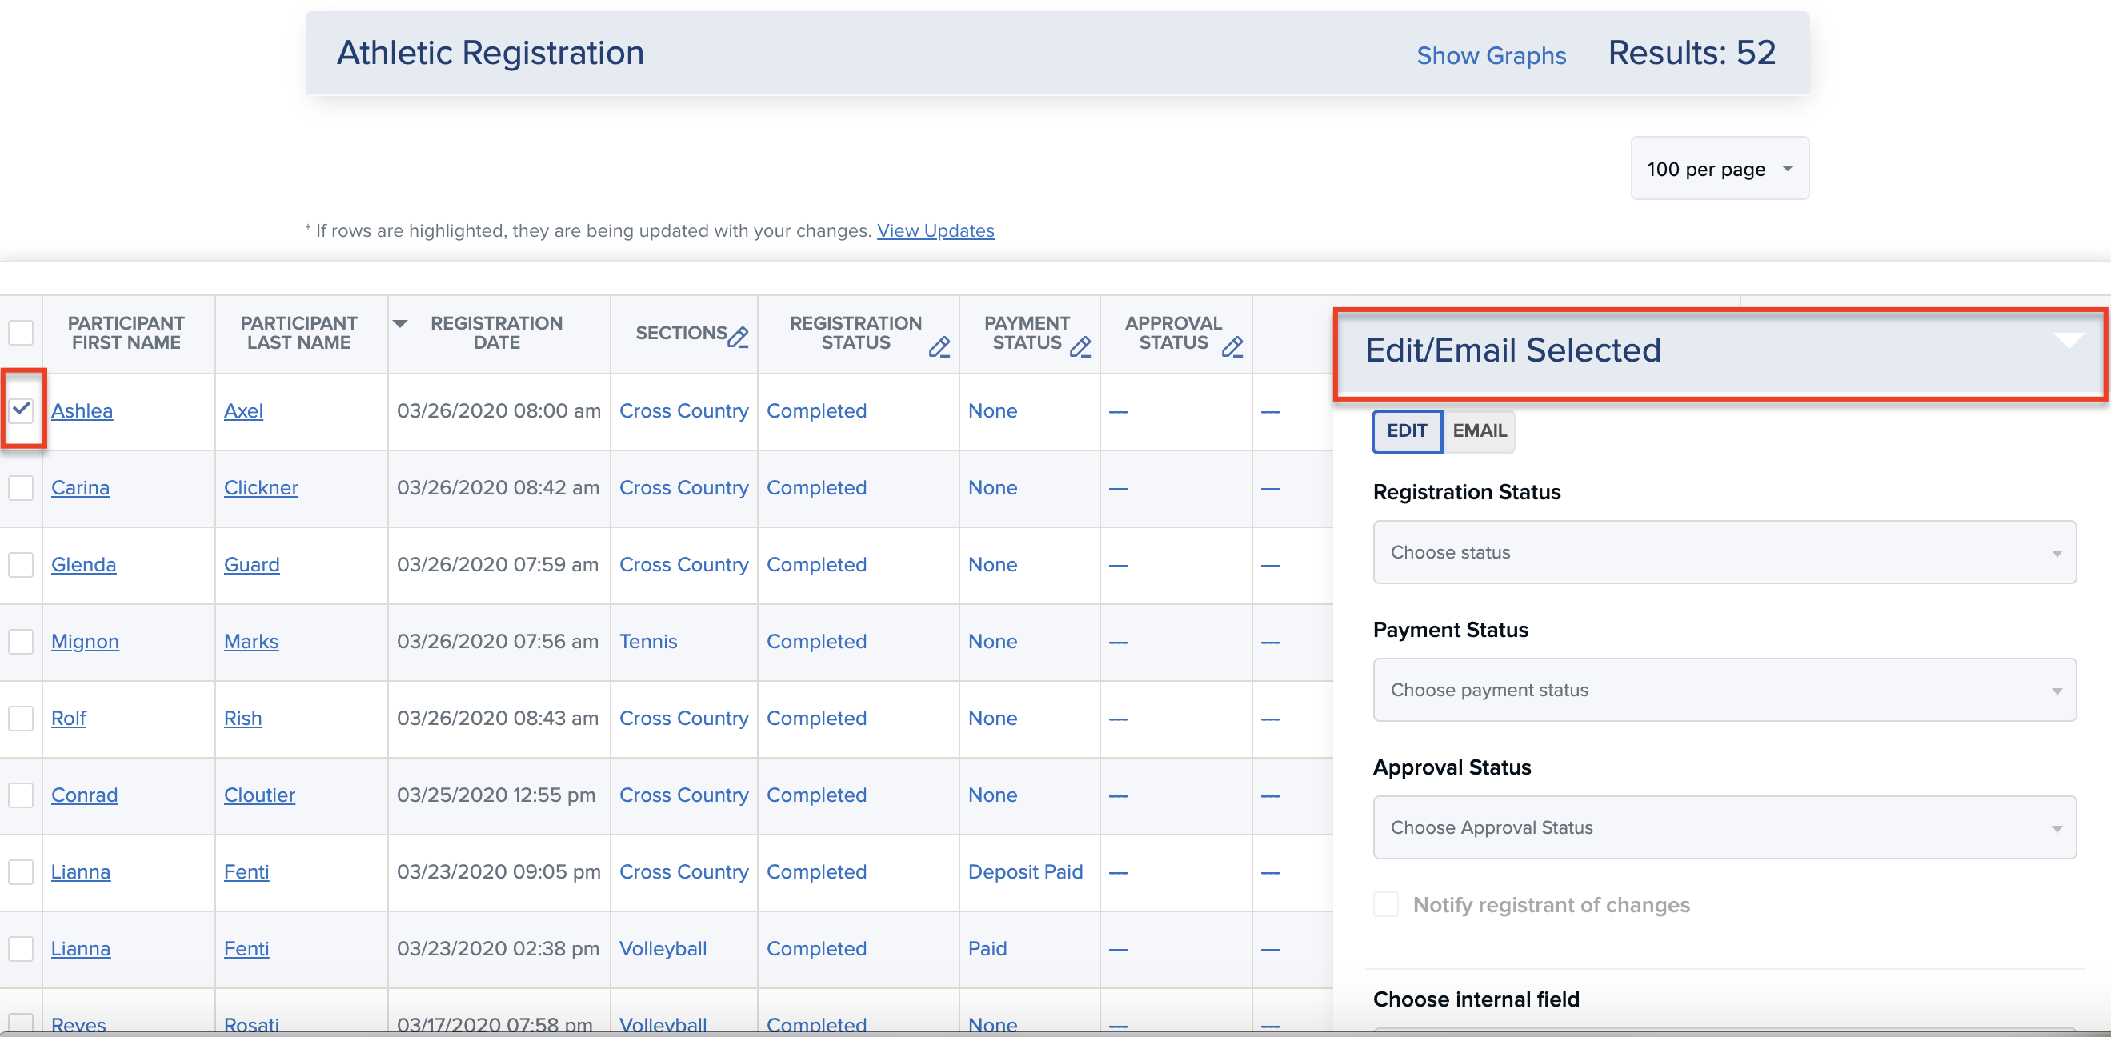Collapse the Edit/Email Selected panel arrow

(2069, 341)
